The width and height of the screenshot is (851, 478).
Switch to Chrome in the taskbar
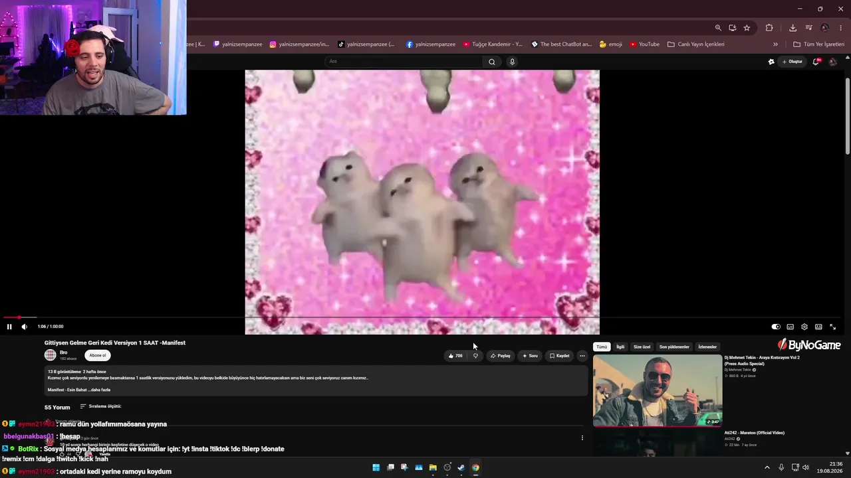475,467
